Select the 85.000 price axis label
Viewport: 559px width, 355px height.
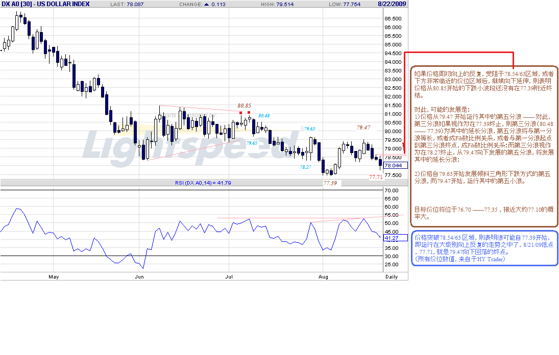click(393, 44)
